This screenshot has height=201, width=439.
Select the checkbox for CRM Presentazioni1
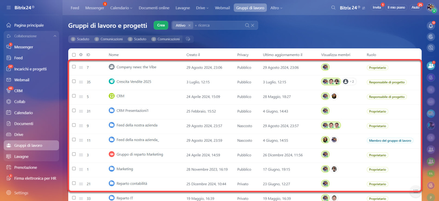tap(74, 110)
